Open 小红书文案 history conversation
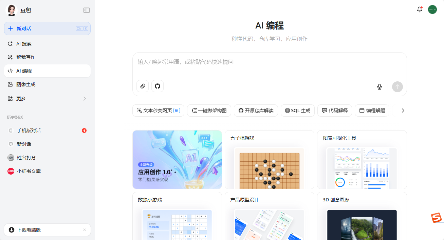Image resolution: width=444 pixels, height=240 pixels. tap(47, 171)
